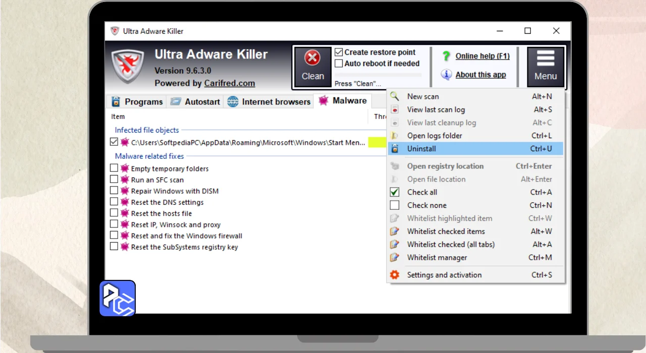Image resolution: width=646 pixels, height=353 pixels.
Task: Click the Autostart tab folder icon
Action: (176, 101)
